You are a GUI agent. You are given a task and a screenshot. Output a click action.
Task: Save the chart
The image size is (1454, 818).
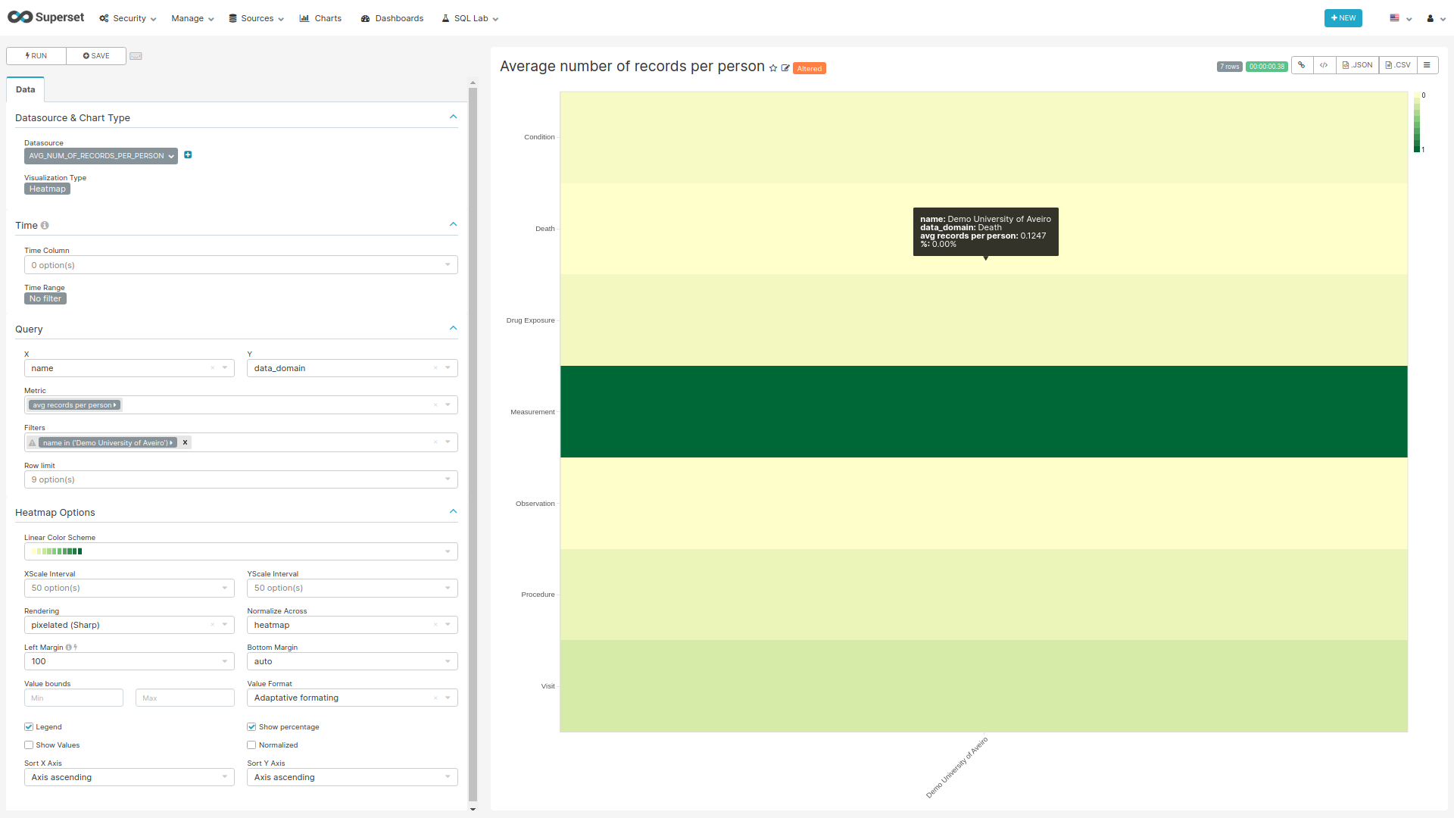pyautogui.click(x=96, y=56)
